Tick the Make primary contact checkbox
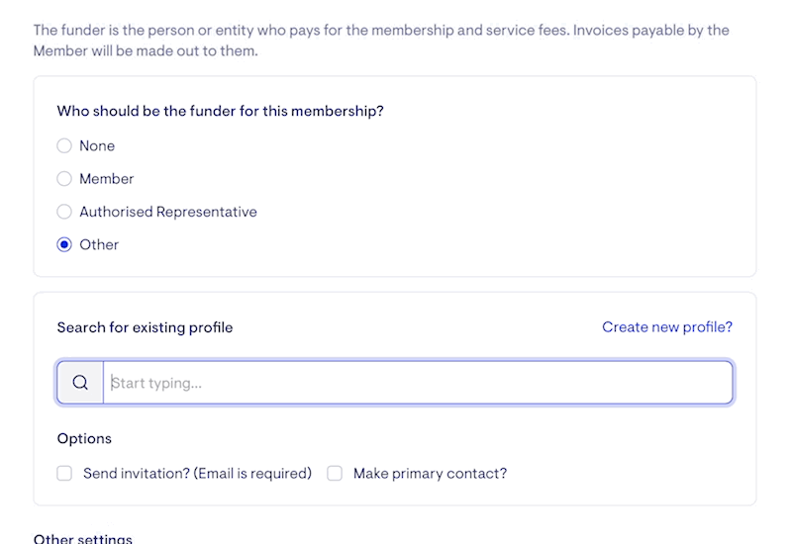The width and height of the screenshot is (792, 544). 335,474
